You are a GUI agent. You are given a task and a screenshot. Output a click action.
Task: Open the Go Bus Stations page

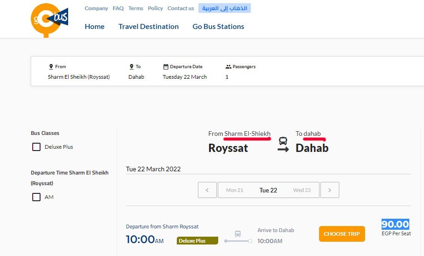218,27
